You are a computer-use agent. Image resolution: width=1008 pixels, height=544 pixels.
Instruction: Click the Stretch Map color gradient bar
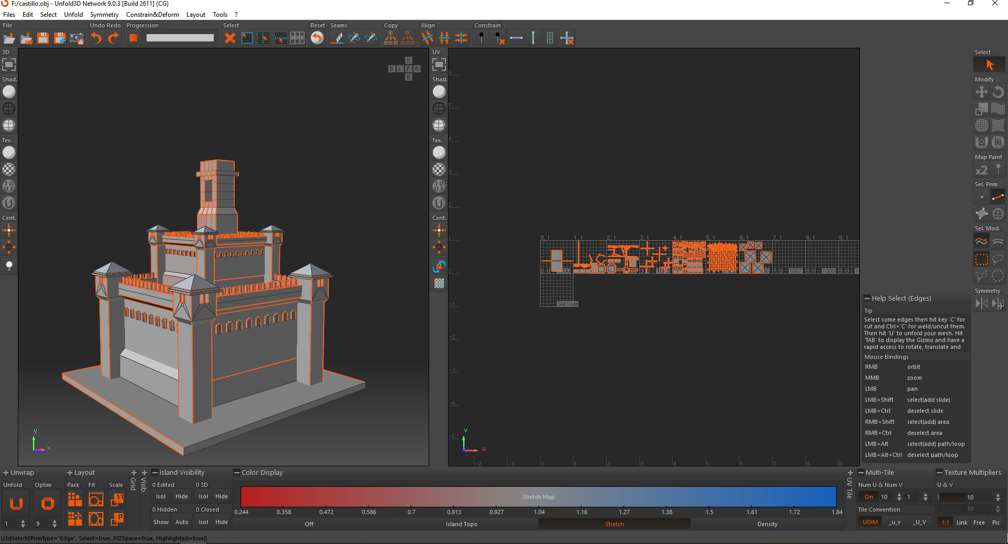click(538, 497)
